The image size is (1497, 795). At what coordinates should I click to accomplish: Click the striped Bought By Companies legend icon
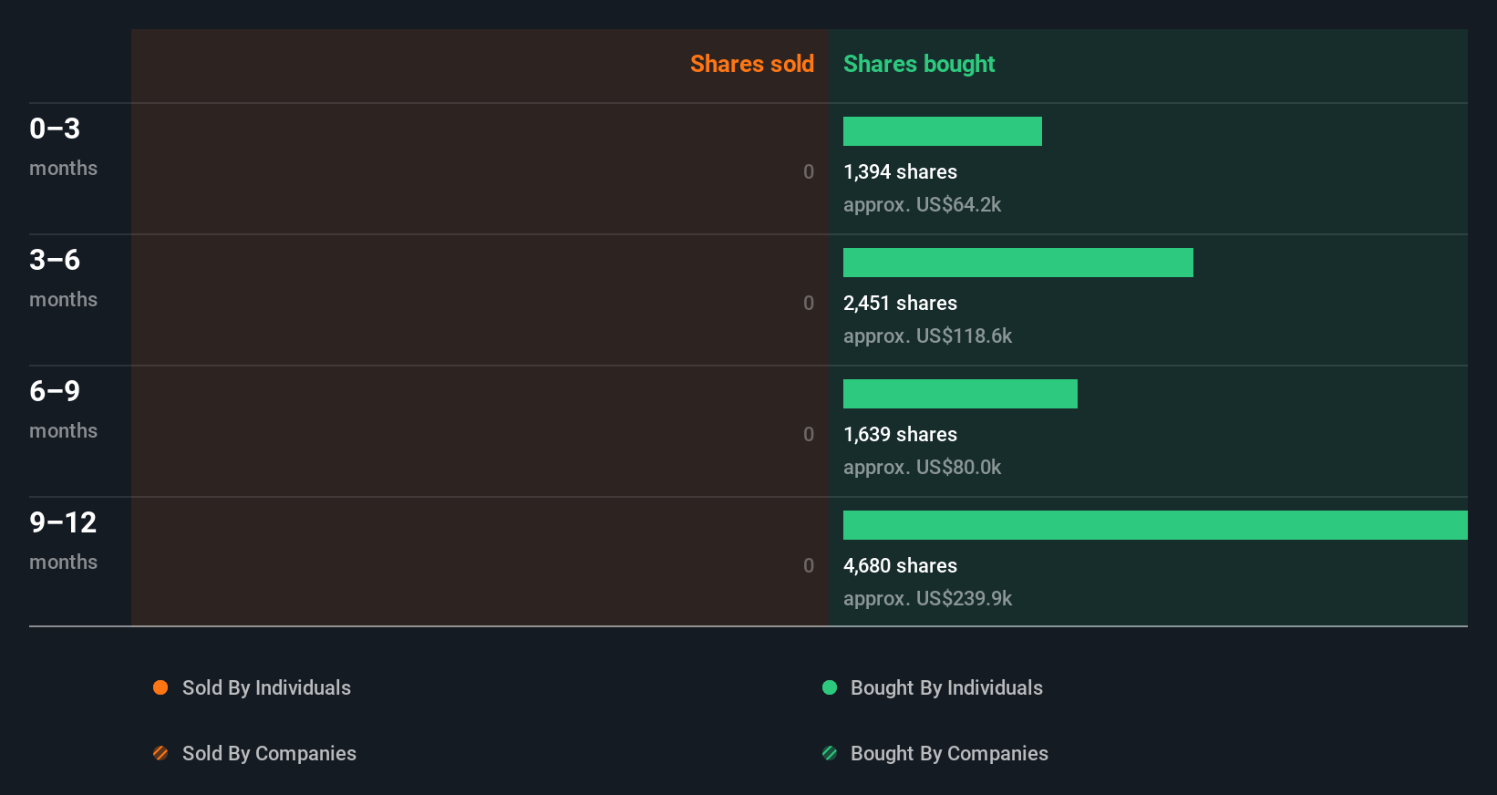coord(830,753)
